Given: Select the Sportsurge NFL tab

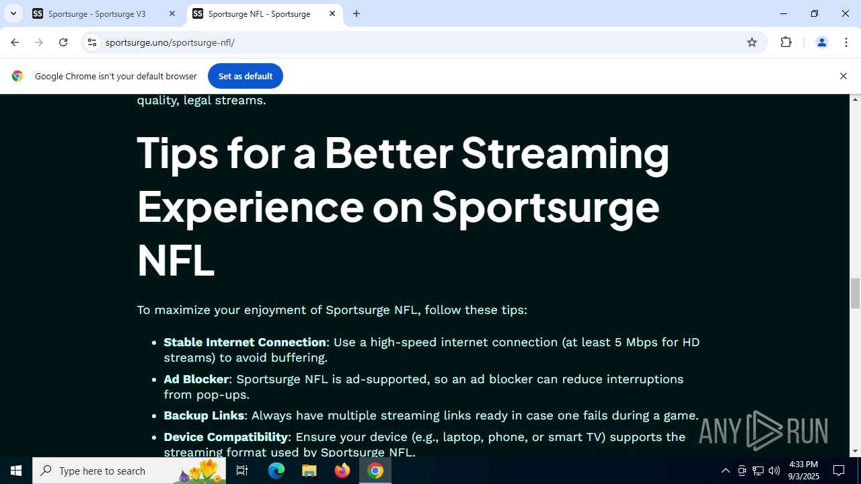Looking at the screenshot, I should pos(264,13).
